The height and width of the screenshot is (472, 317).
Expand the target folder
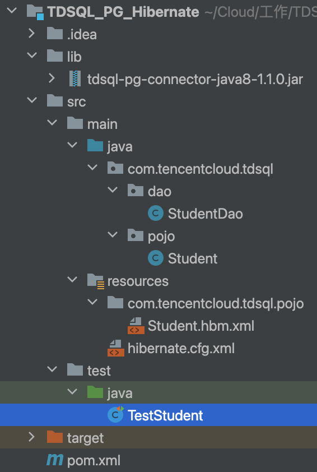pos(31,437)
